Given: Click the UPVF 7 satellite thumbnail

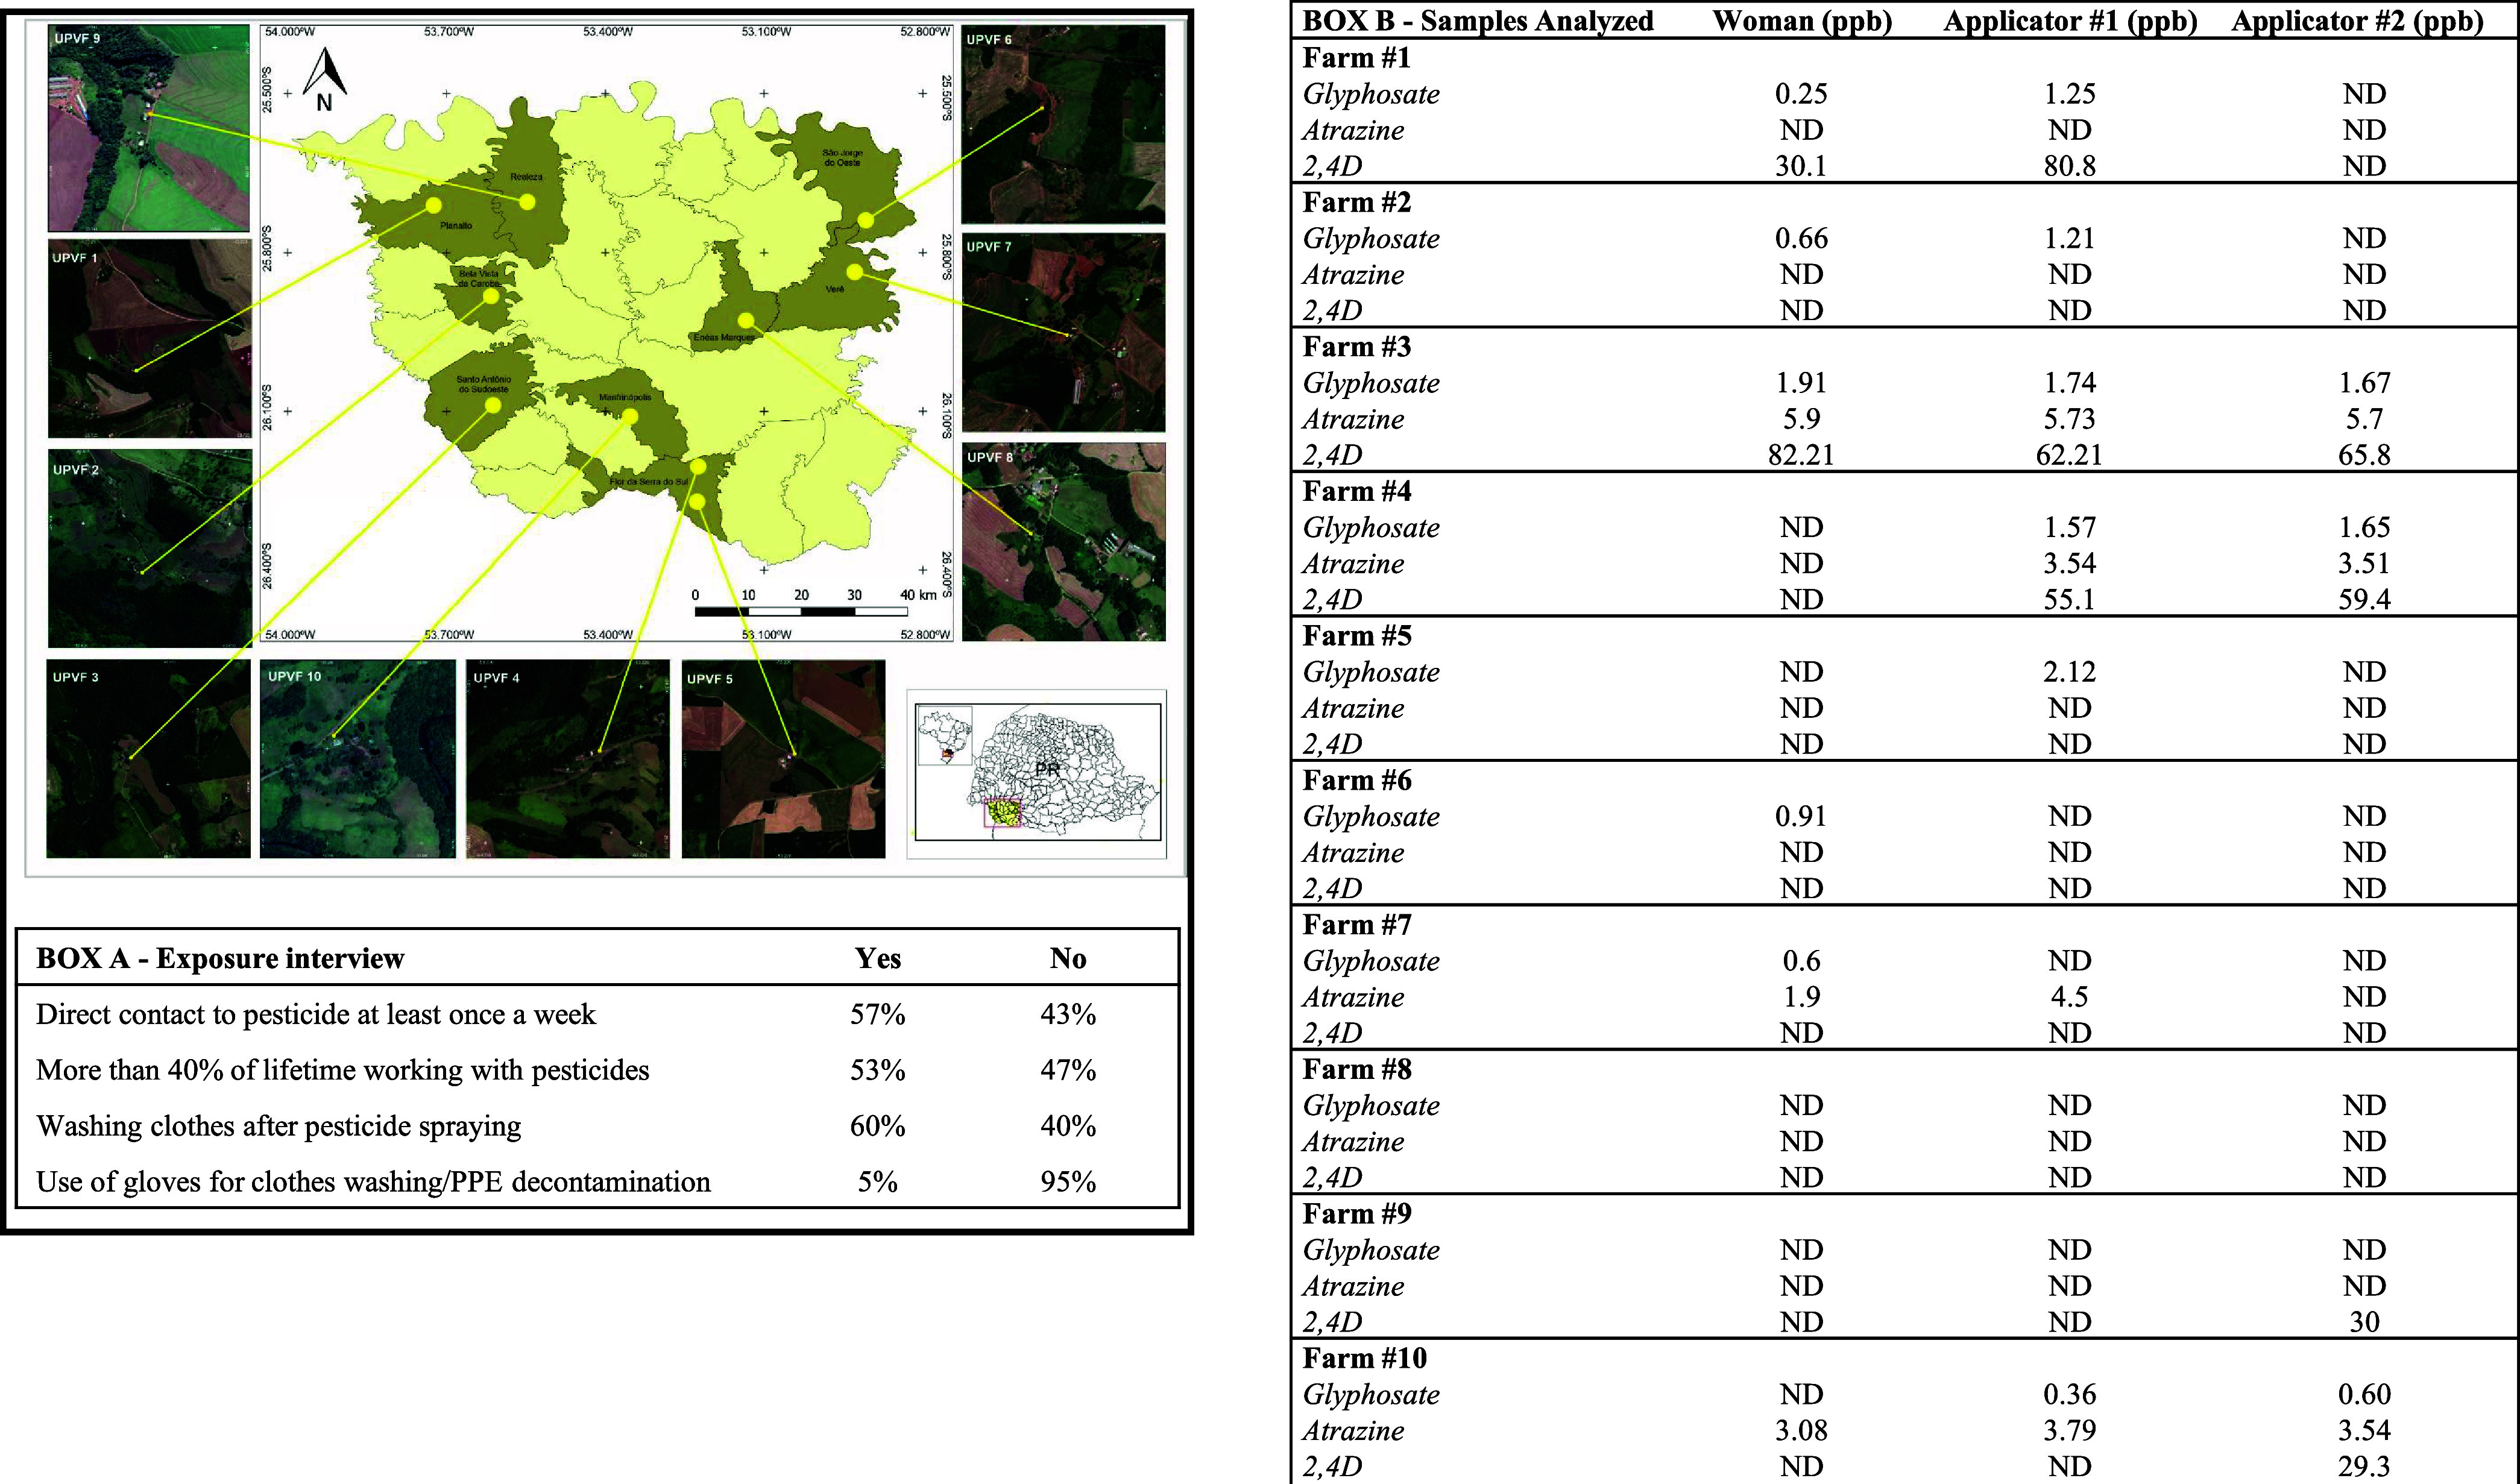Looking at the screenshot, I should point(1063,333).
